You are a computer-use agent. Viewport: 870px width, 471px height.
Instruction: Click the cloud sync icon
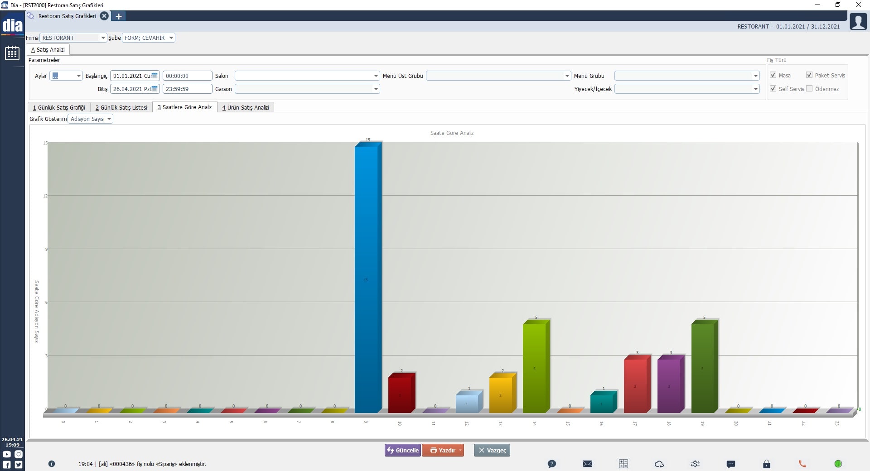pyautogui.click(x=659, y=464)
